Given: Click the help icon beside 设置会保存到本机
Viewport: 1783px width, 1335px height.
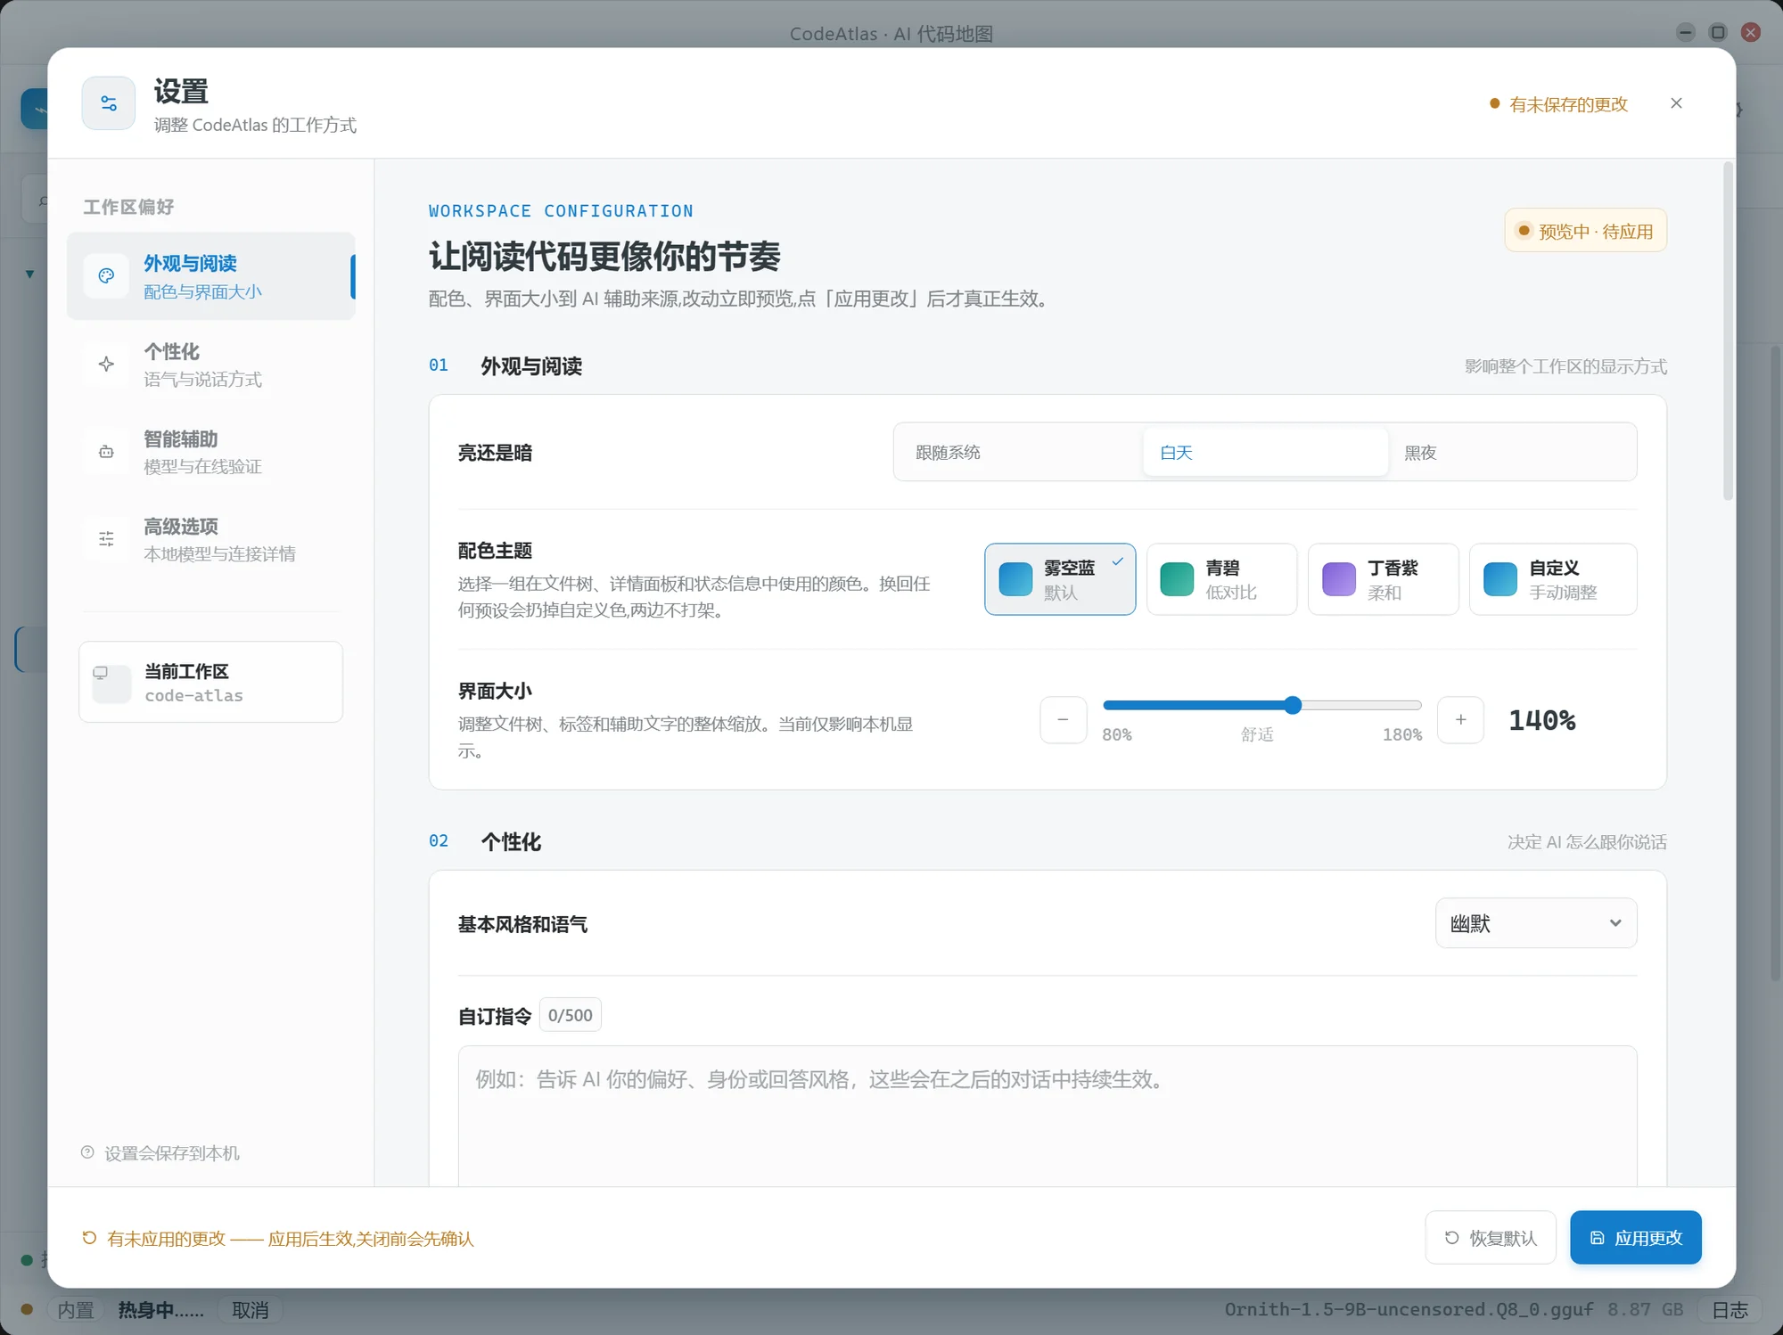Looking at the screenshot, I should [x=87, y=1152].
